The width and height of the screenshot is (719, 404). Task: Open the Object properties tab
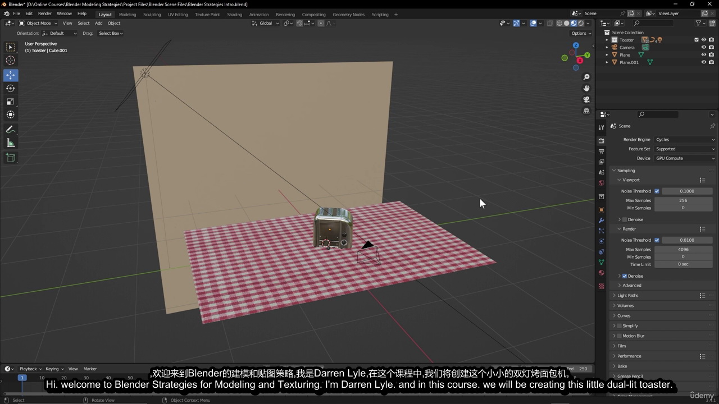602,210
